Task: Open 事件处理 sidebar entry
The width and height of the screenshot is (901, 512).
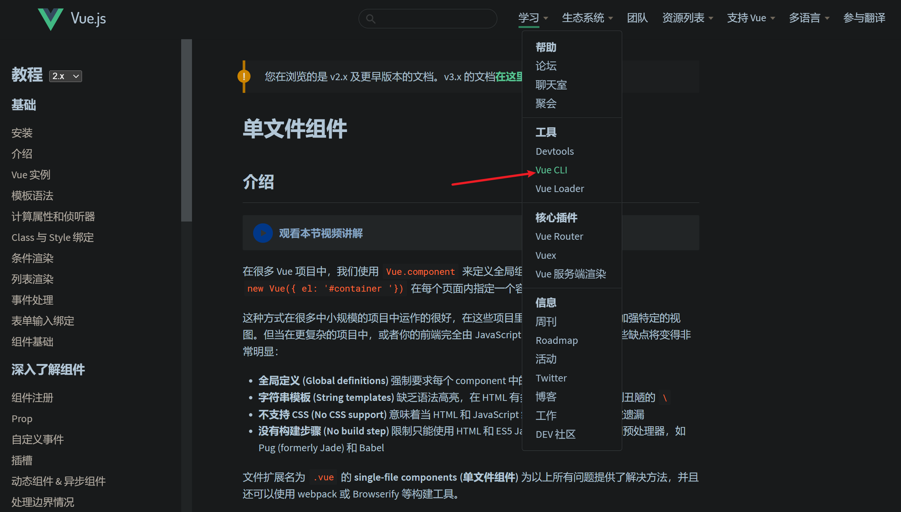Action: (32, 300)
